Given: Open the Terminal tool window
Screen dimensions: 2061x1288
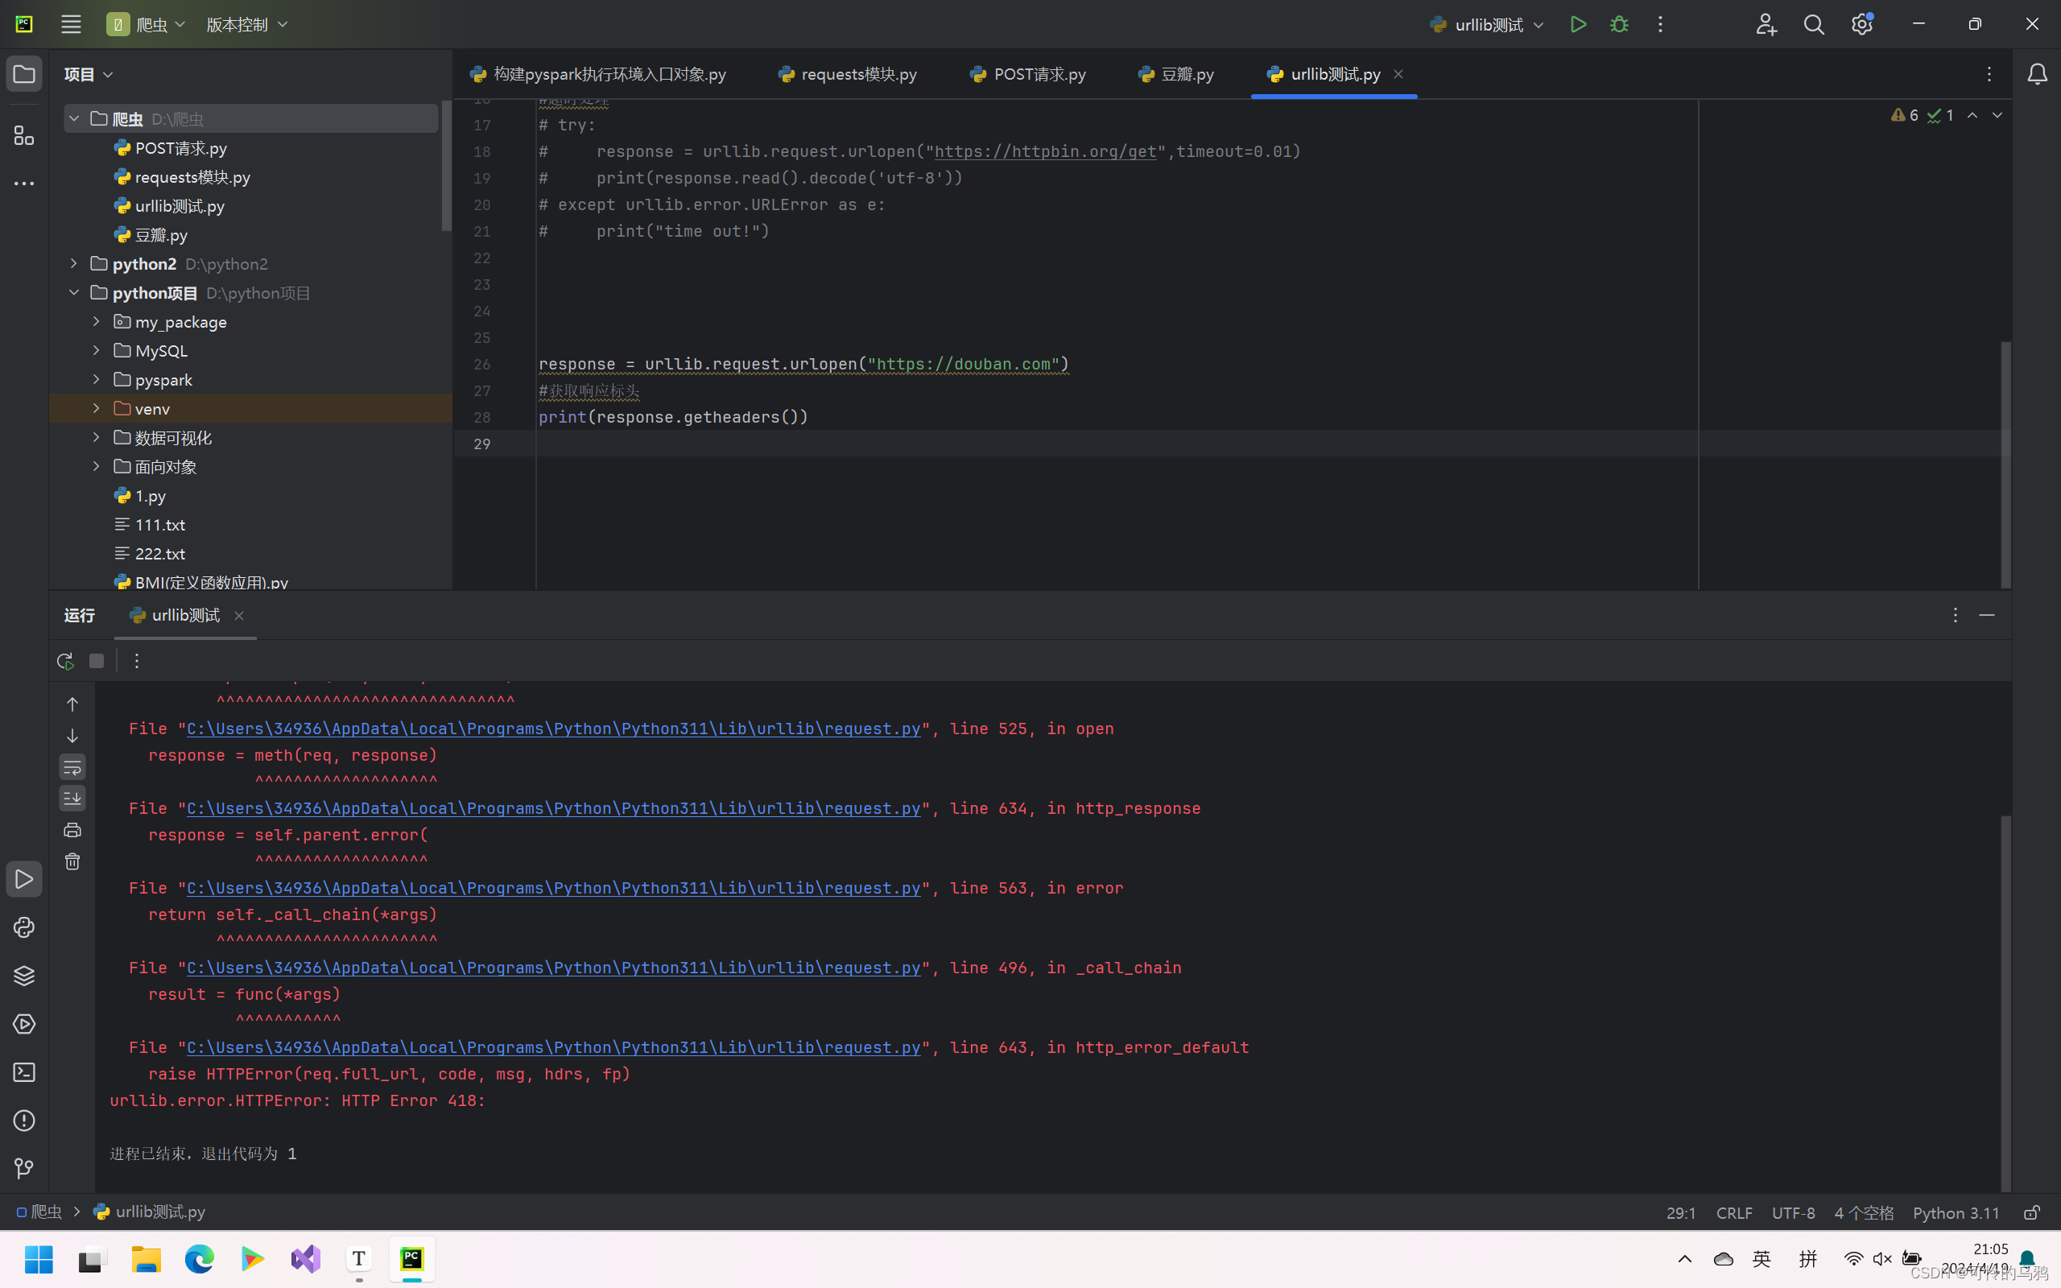Looking at the screenshot, I should pyautogui.click(x=24, y=1071).
